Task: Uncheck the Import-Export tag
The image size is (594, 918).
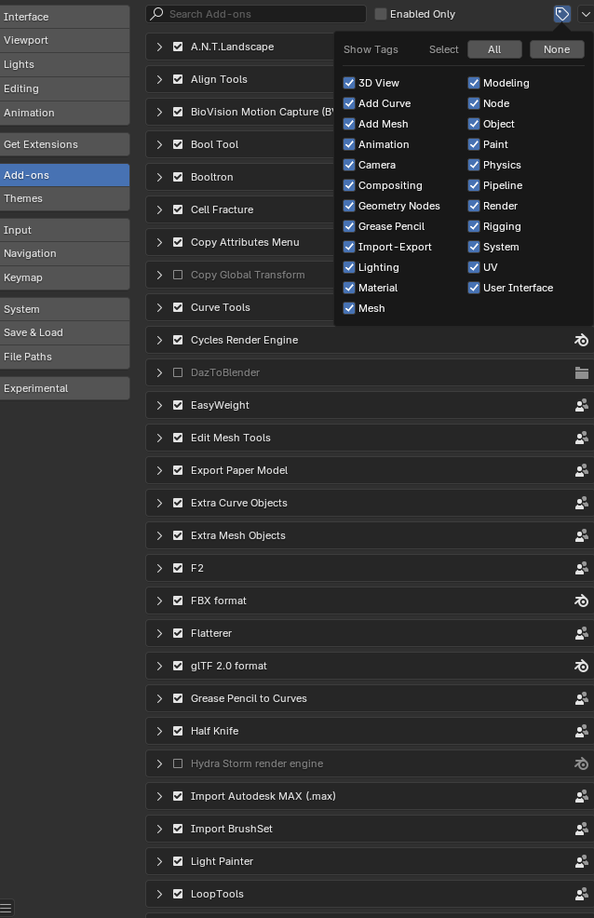Action: (349, 247)
